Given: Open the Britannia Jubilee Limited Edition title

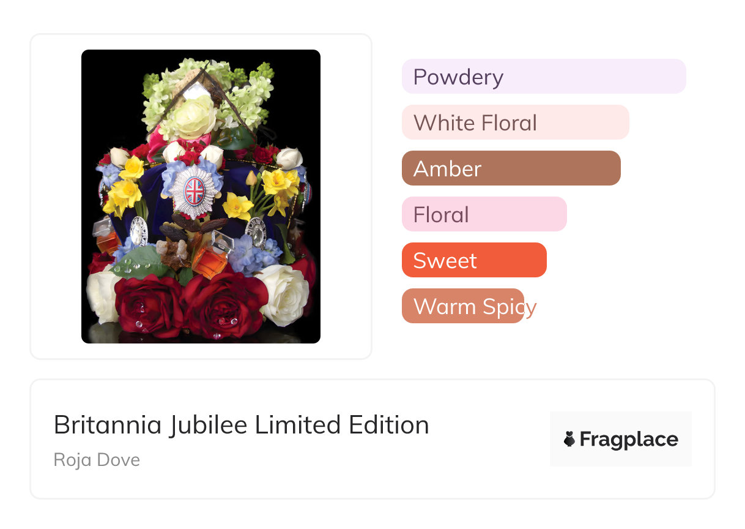Looking at the screenshot, I should coord(241,425).
